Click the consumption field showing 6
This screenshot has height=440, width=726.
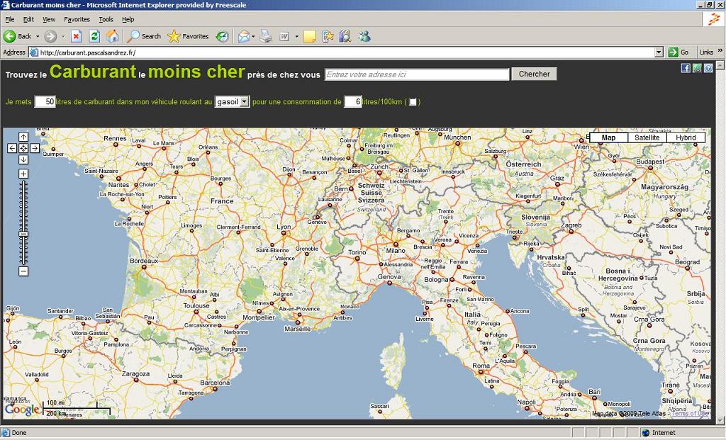tap(353, 101)
